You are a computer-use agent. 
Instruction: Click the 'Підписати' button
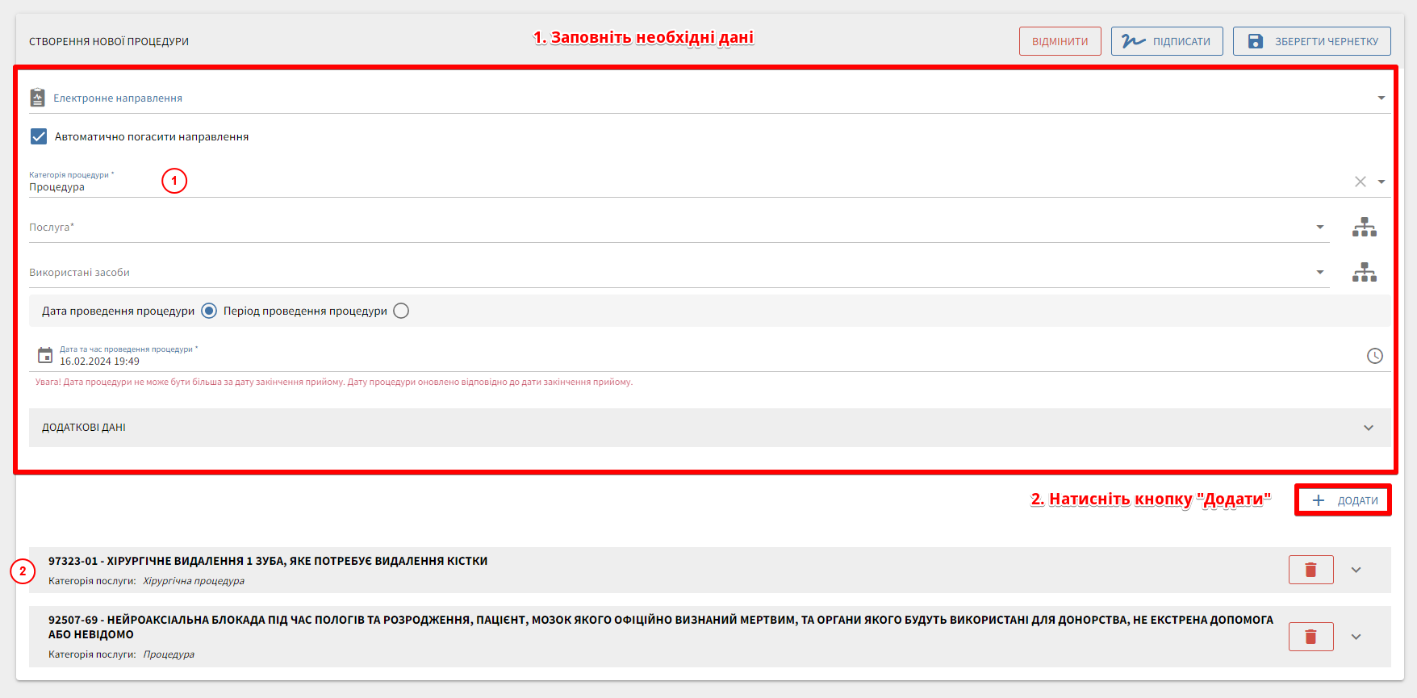(x=1166, y=41)
